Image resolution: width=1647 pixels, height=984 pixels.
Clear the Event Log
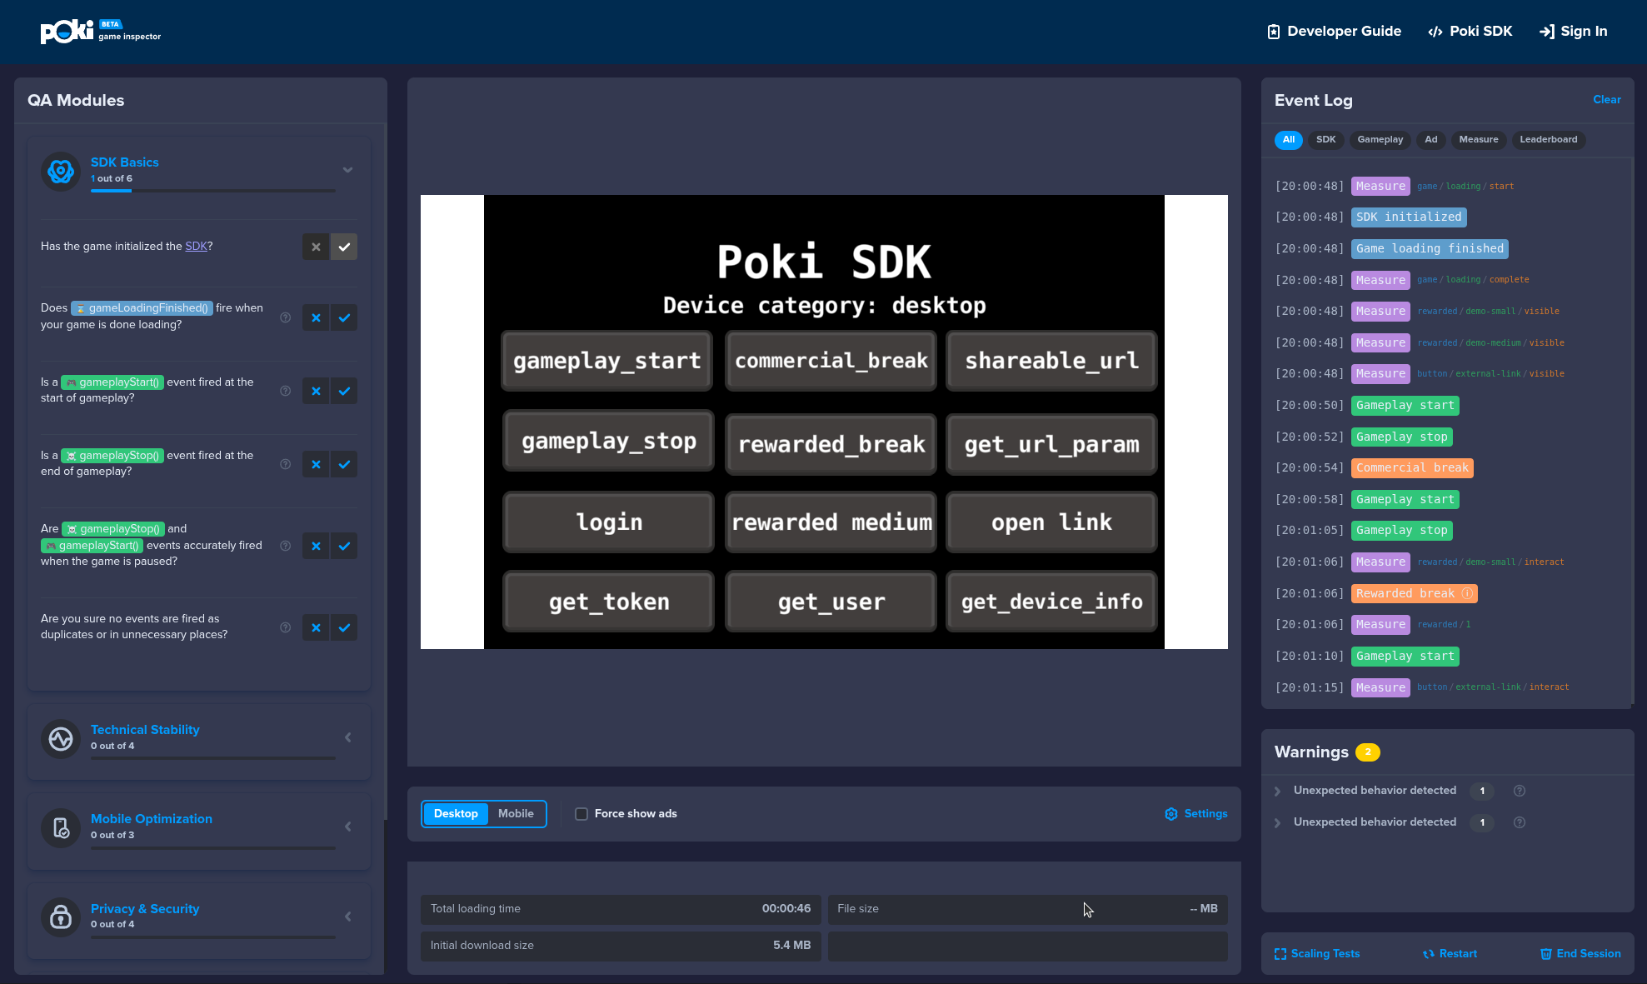click(x=1607, y=100)
